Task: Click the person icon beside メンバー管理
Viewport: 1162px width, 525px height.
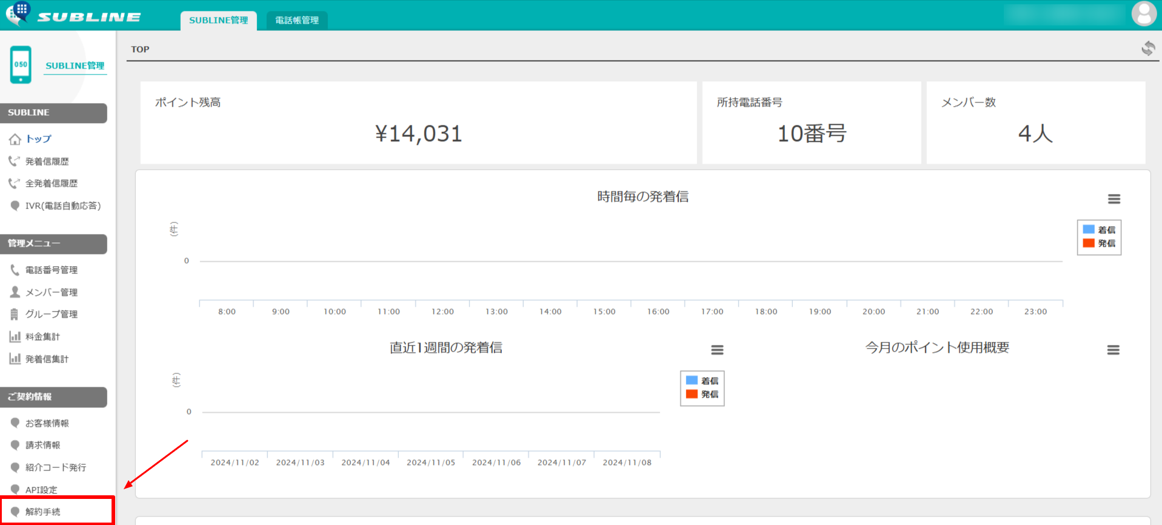Action: coord(15,292)
